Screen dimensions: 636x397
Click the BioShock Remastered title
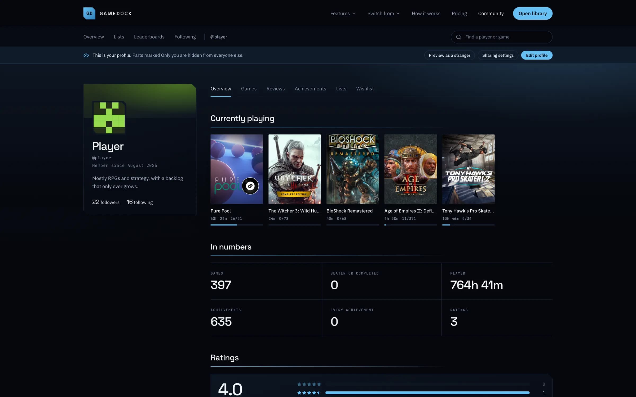[x=350, y=211]
